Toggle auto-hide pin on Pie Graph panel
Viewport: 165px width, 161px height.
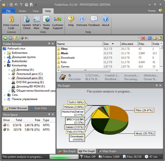pos(157,86)
